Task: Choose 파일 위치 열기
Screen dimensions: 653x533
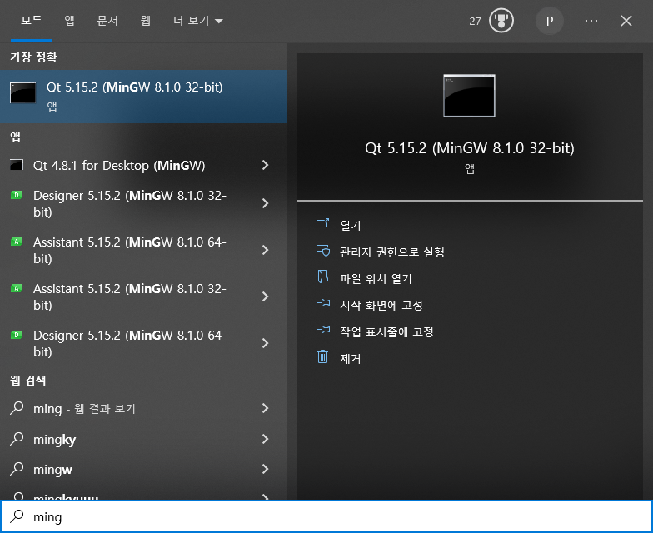Action: click(x=376, y=278)
